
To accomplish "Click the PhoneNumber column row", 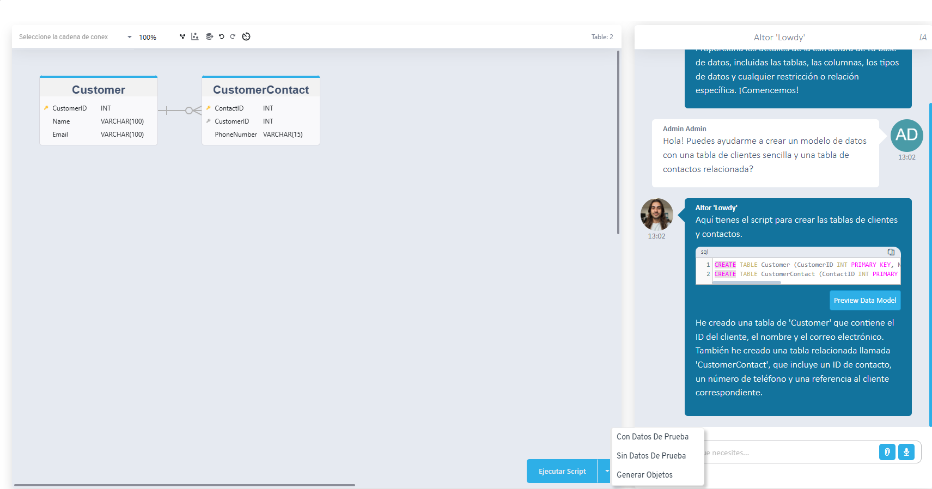I will point(261,135).
